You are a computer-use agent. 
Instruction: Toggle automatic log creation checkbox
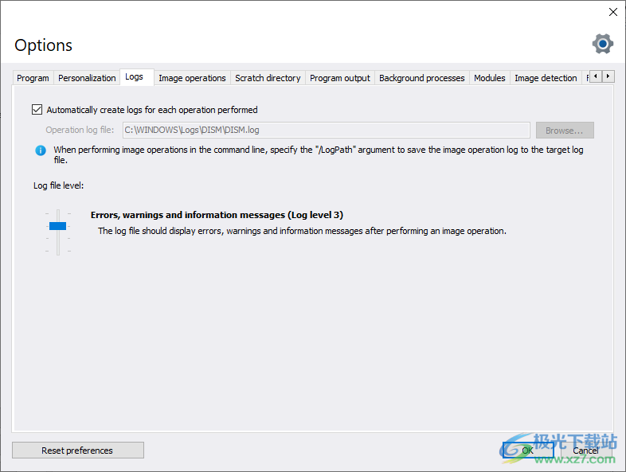[37, 110]
